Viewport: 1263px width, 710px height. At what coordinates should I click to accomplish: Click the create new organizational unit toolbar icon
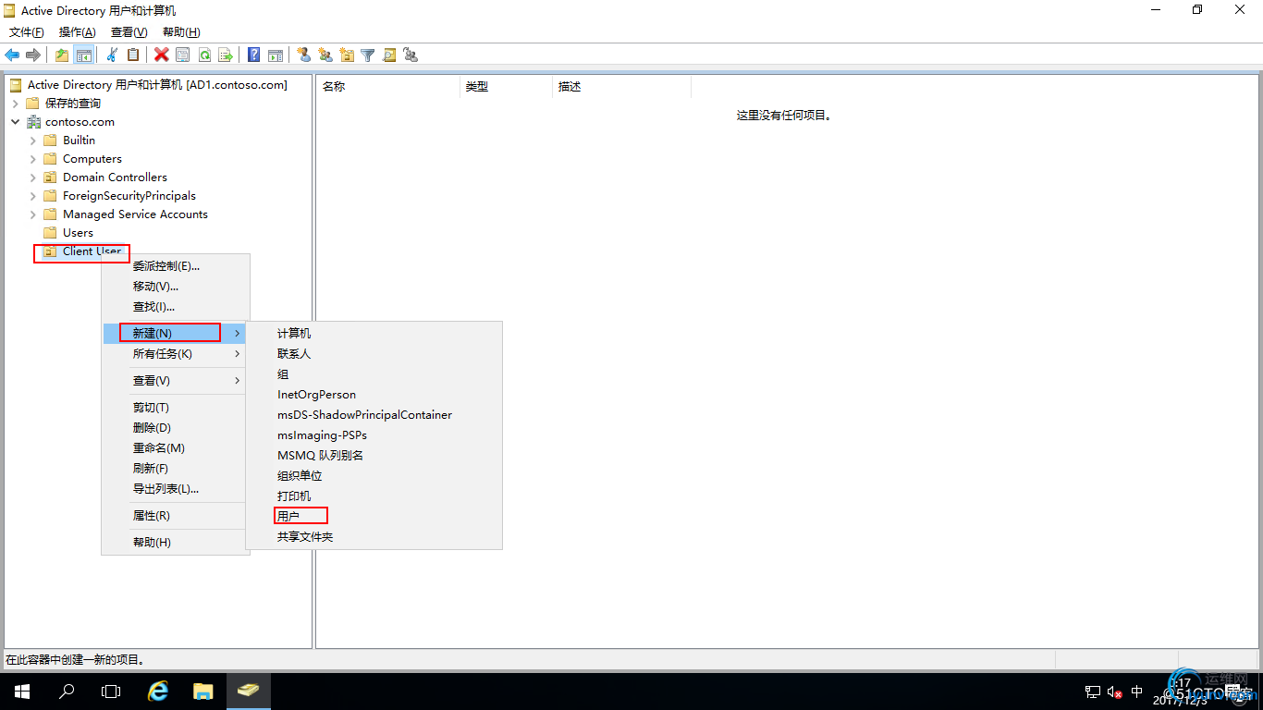pyautogui.click(x=347, y=55)
